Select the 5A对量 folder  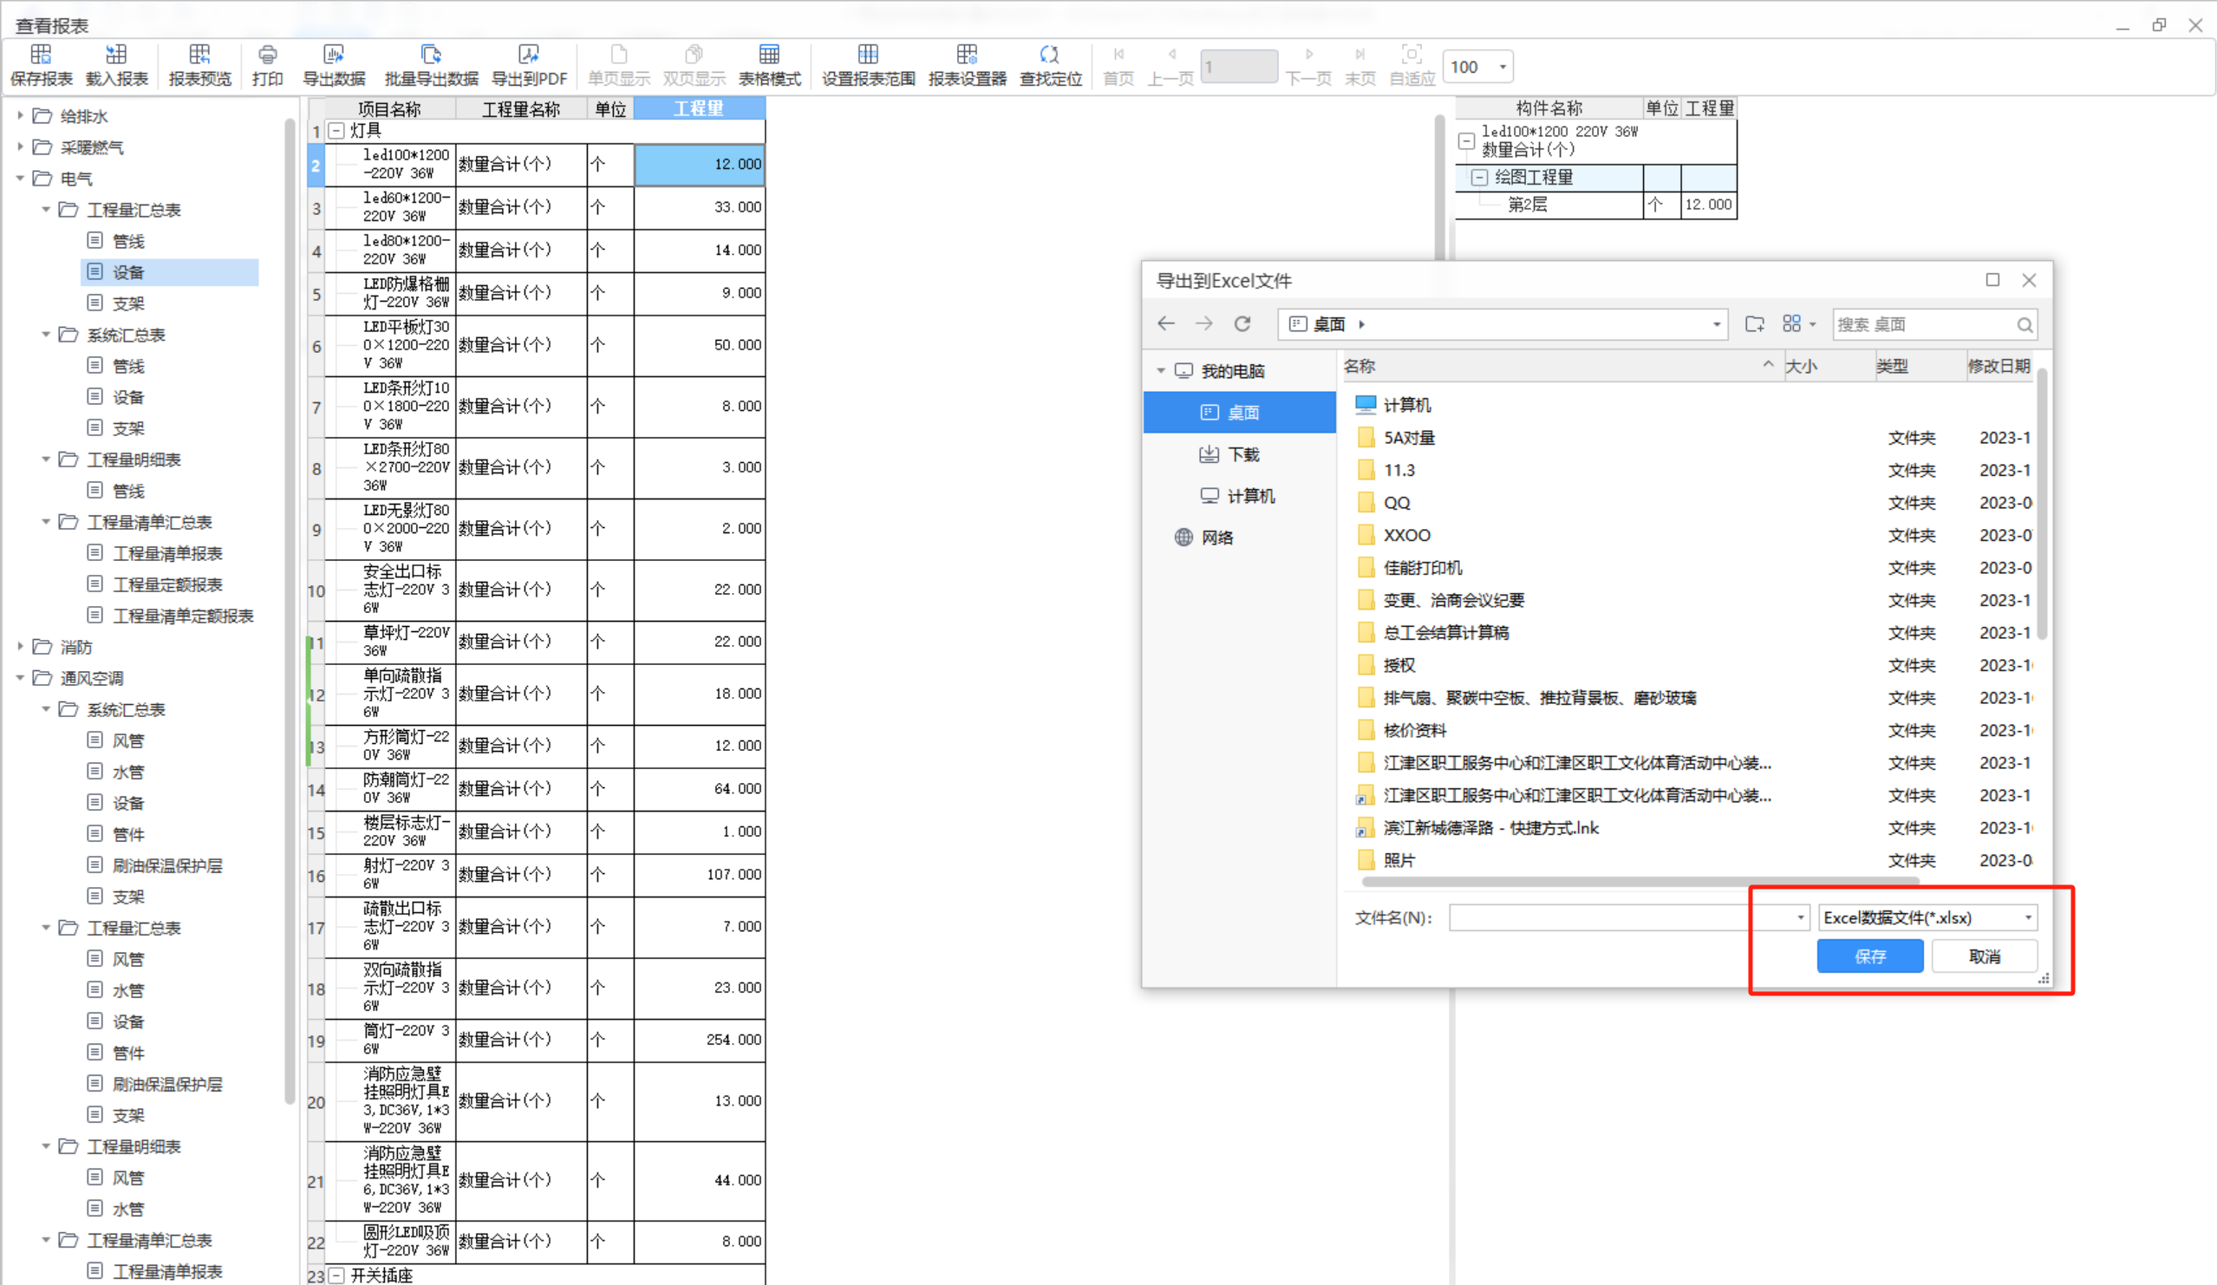(1409, 438)
